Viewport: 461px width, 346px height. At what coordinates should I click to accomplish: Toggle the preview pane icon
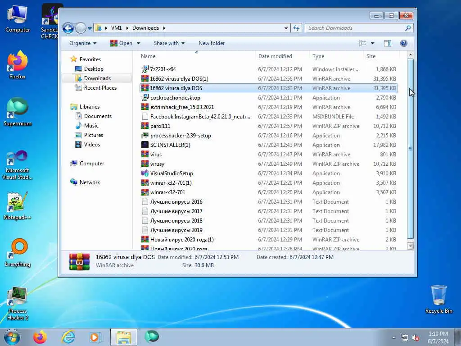(388, 43)
